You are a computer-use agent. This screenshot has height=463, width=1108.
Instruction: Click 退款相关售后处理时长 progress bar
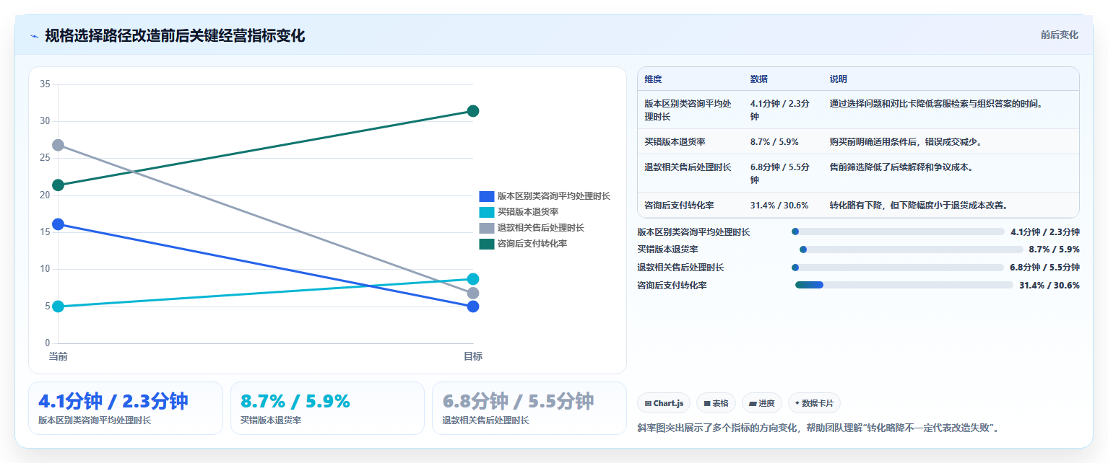(899, 267)
